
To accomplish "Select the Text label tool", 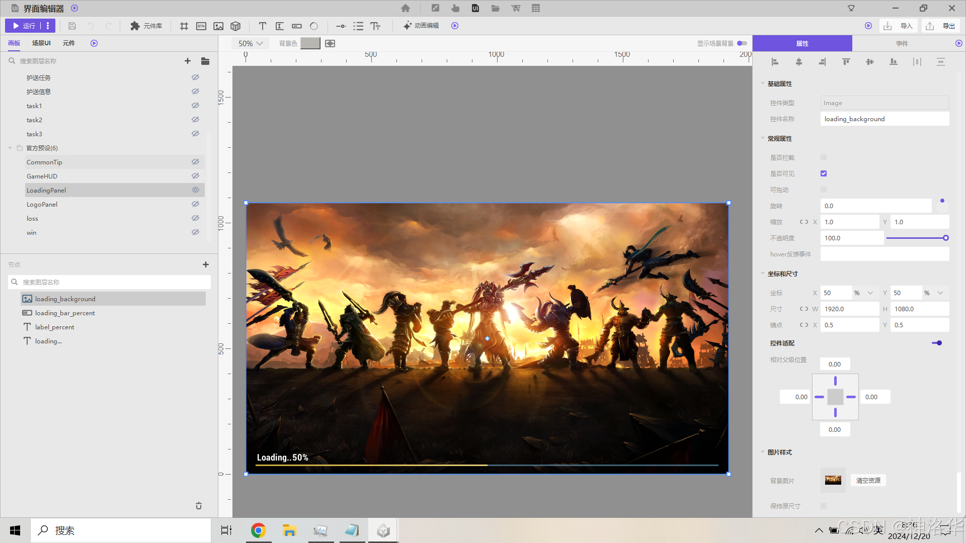I will point(263,26).
